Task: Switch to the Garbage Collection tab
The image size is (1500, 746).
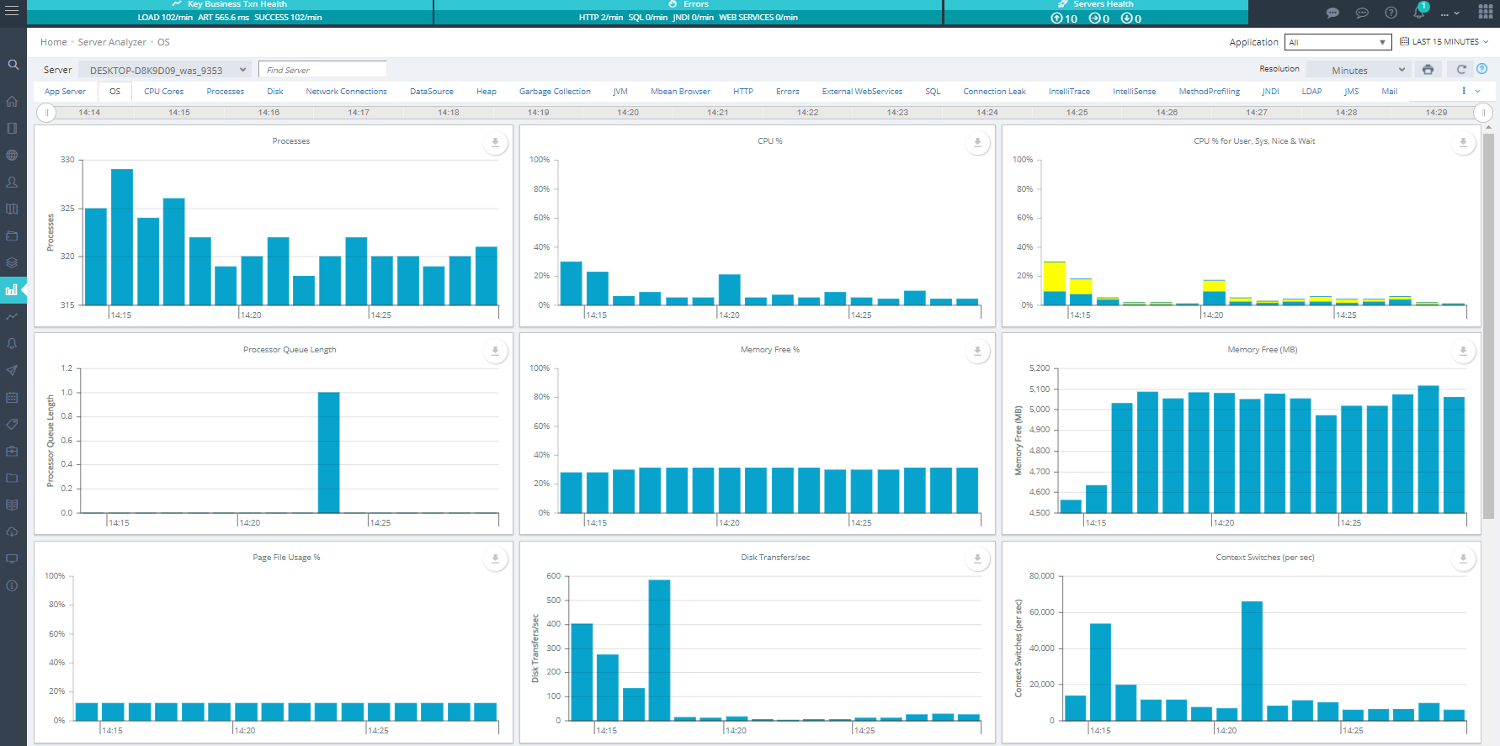Action: click(x=555, y=92)
